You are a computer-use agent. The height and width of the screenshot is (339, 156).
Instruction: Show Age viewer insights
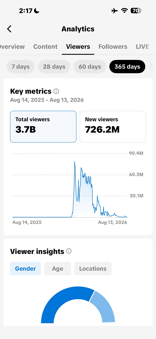pos(58,269)
